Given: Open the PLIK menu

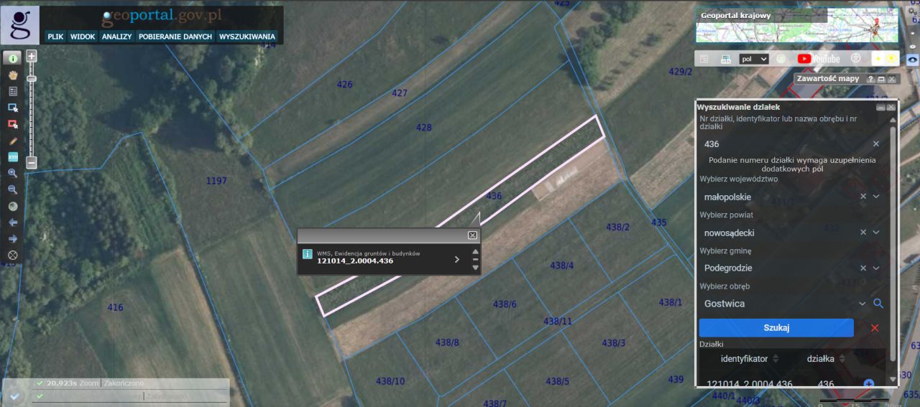Looking at the screenshot, I should (55, 37).
